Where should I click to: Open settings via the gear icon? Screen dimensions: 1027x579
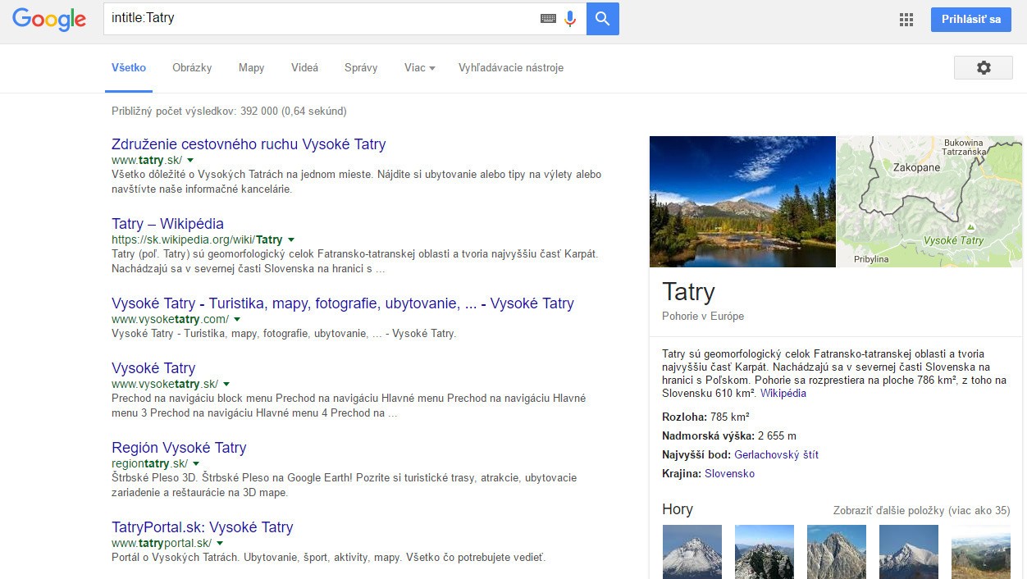point(983,68)
